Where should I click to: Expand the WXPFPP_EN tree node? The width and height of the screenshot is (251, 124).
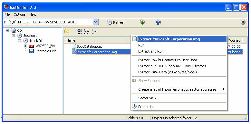coord(25,46)
